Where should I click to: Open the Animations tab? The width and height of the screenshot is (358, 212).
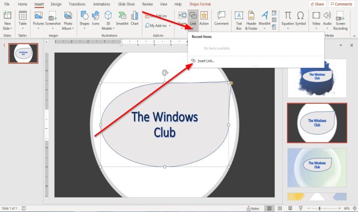pyautogui.click(x=101, y=4)
